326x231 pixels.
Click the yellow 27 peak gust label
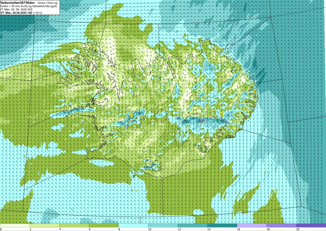131,116
